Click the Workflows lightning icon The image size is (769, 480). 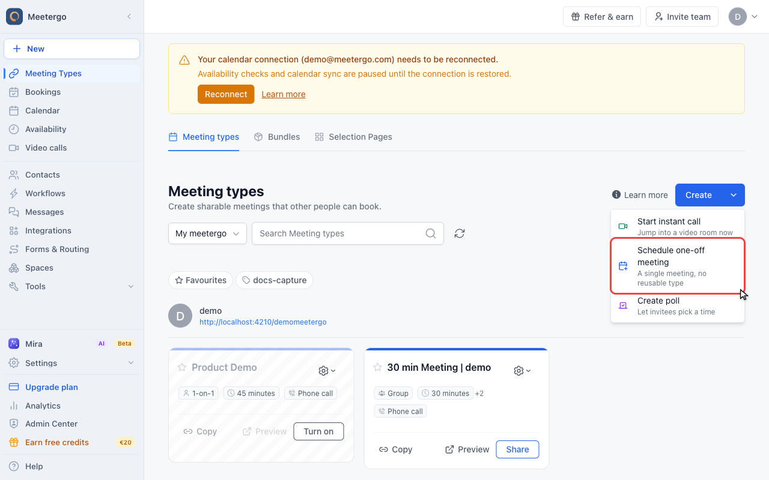(14, 193)
